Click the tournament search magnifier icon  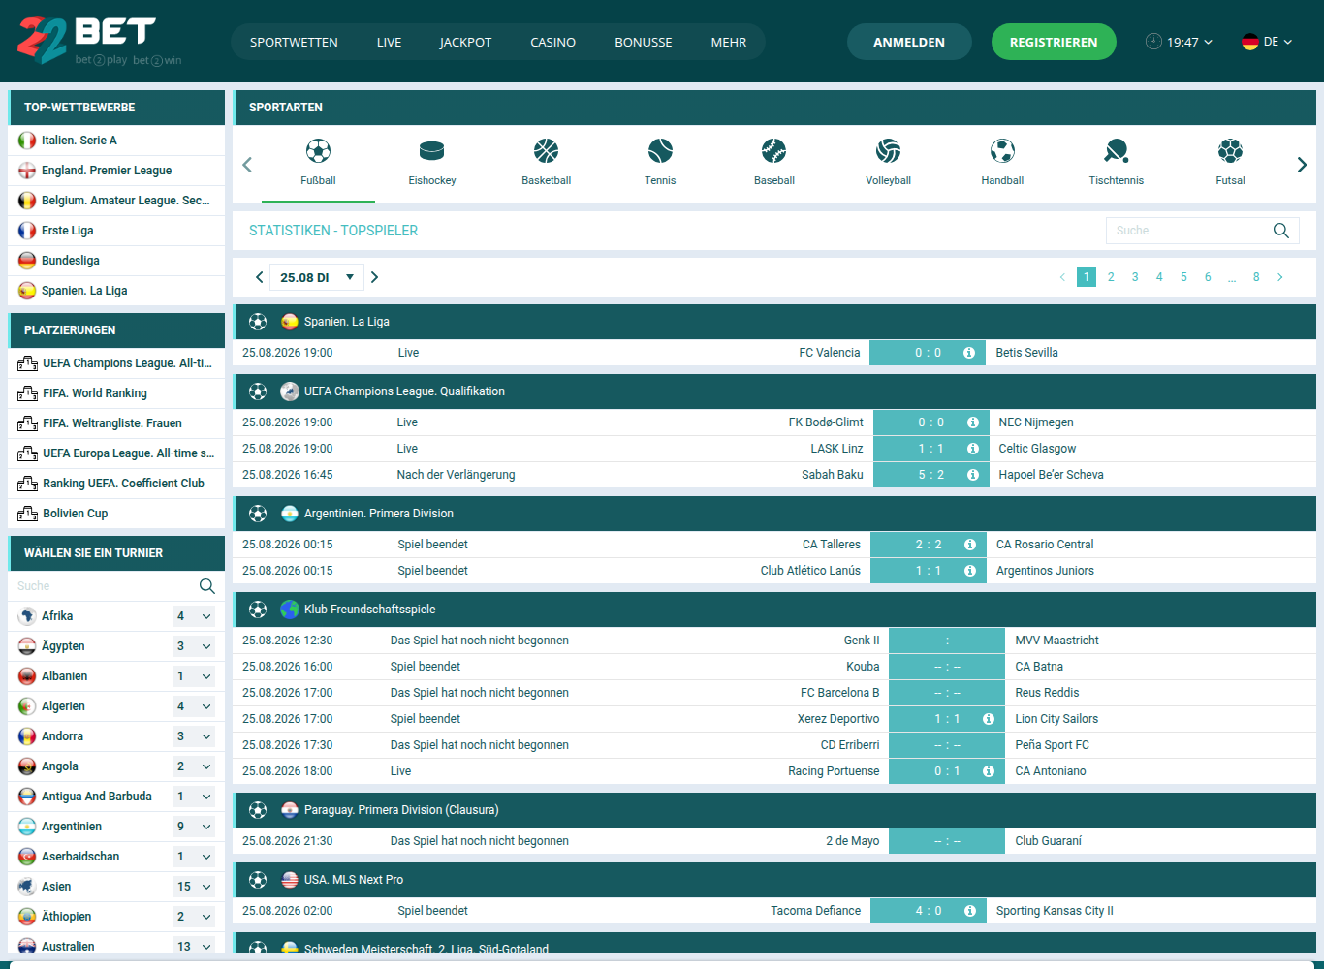point(206,586)
